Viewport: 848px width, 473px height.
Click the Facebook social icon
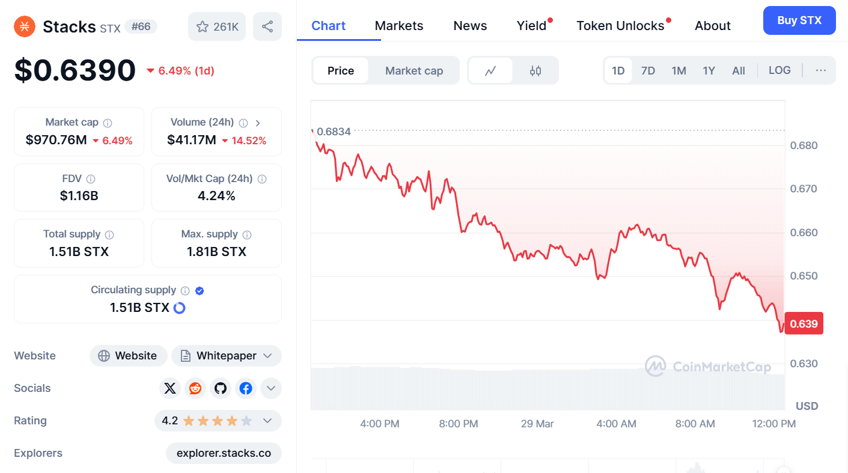tap(246, 388)
